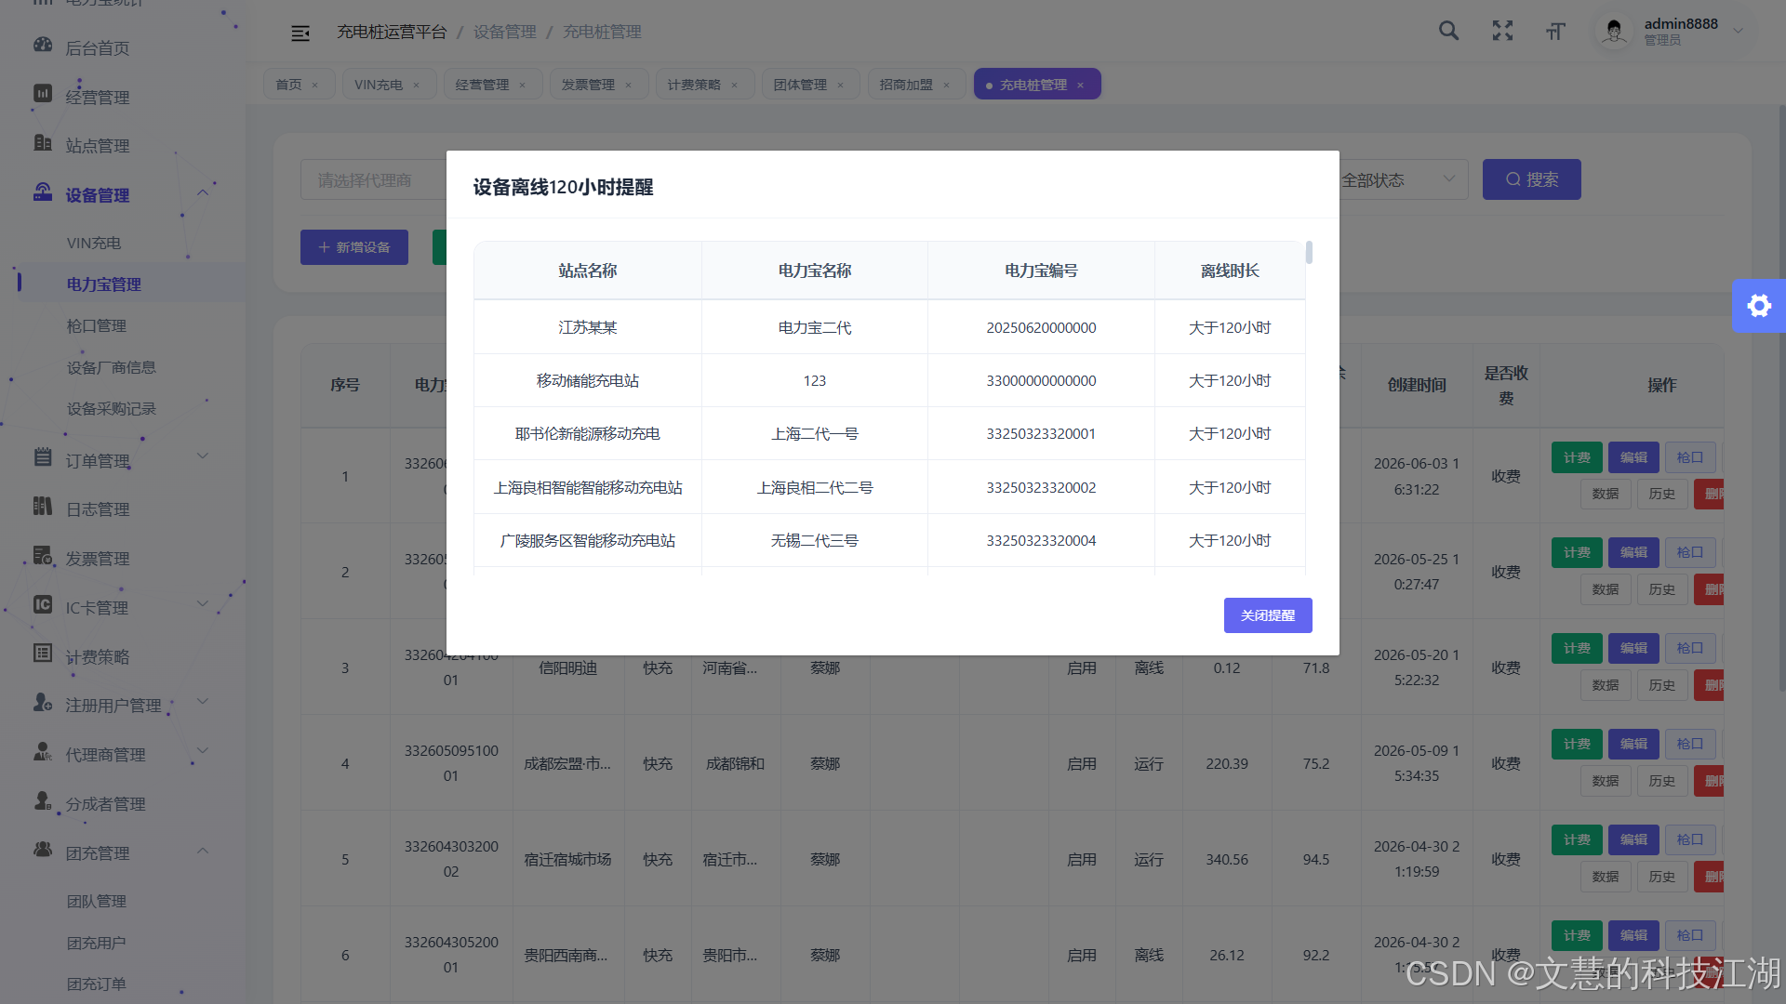Image resolution: width=1786 pixels, height=1004 pixels.
Task: Open the 全部状态 status dropdown
Action: coord(1403,179)
